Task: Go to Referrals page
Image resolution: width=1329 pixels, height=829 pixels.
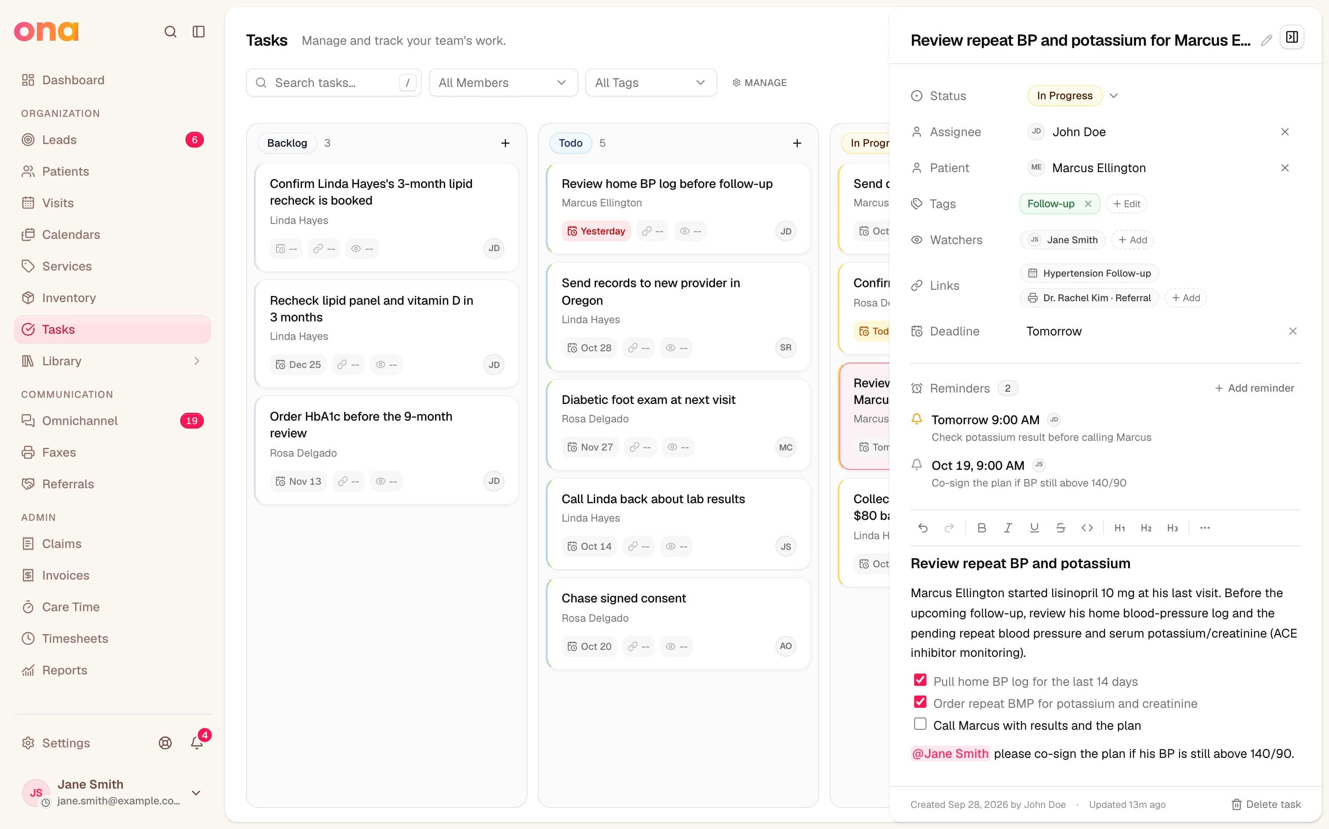Action: click(113, 483)
